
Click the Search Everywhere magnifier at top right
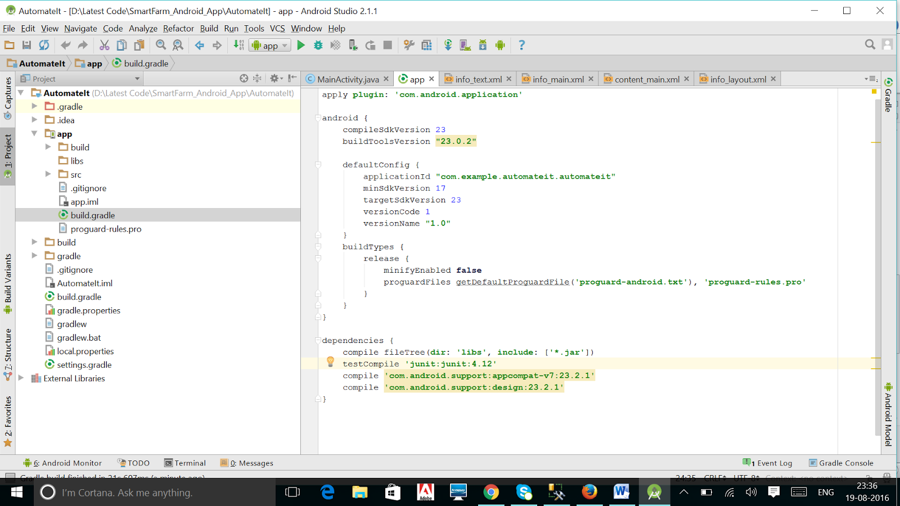pyautogui.click(x=870, y=44)
